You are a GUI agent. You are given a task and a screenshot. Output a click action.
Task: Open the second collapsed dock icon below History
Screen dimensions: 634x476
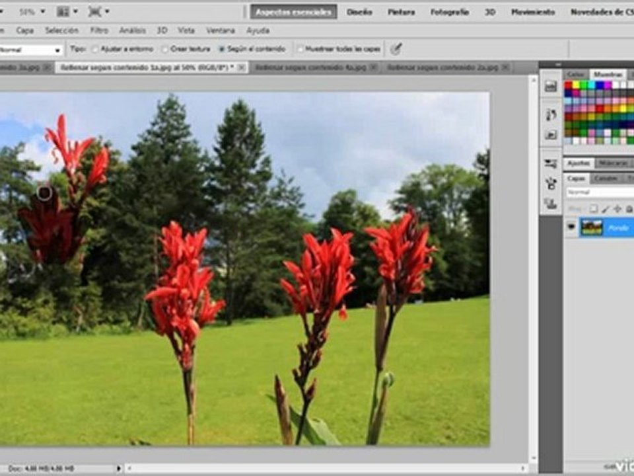point(551,115)
